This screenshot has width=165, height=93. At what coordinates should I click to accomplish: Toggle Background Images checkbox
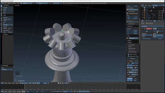point(128,56)
